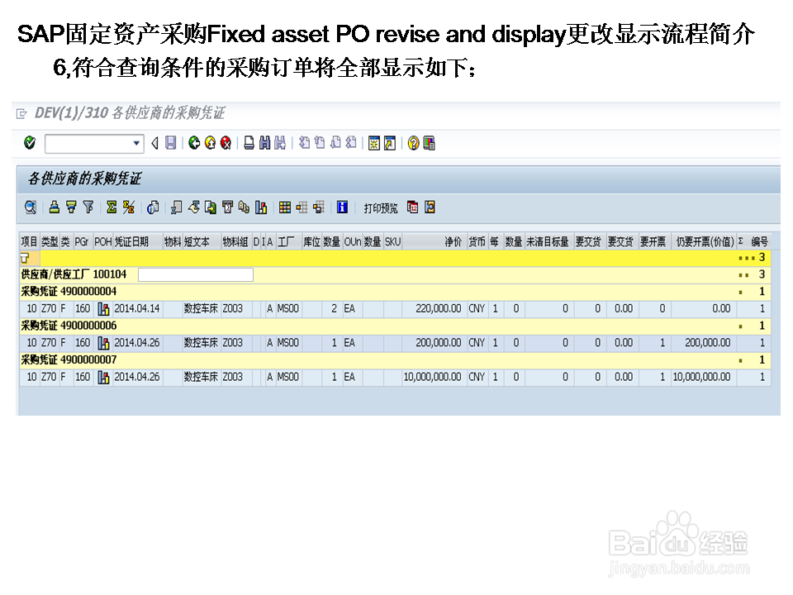Open PO history icon under 采购凭证 4900000006
Image resolution: width=793 pixels, height=595 pixels.
click(103, 343)
